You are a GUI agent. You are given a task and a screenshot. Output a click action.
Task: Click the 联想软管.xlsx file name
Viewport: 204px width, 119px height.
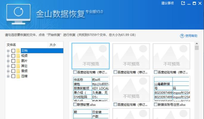coord(86,105)
